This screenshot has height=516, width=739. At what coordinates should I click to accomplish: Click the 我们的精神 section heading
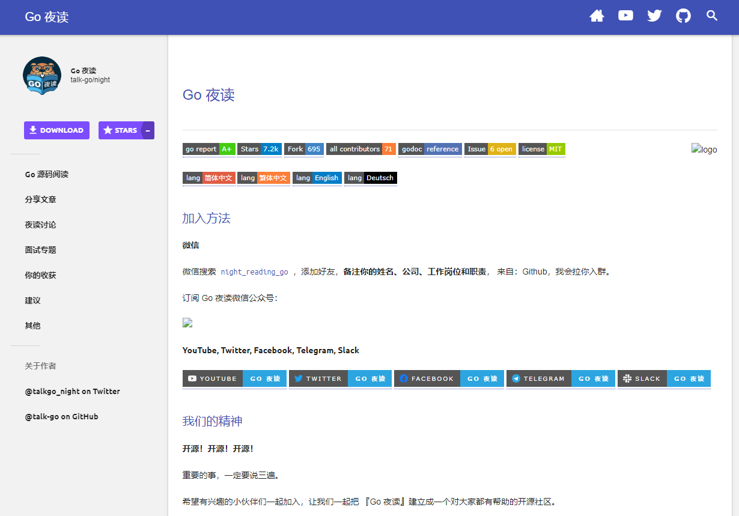click(212, 421)
